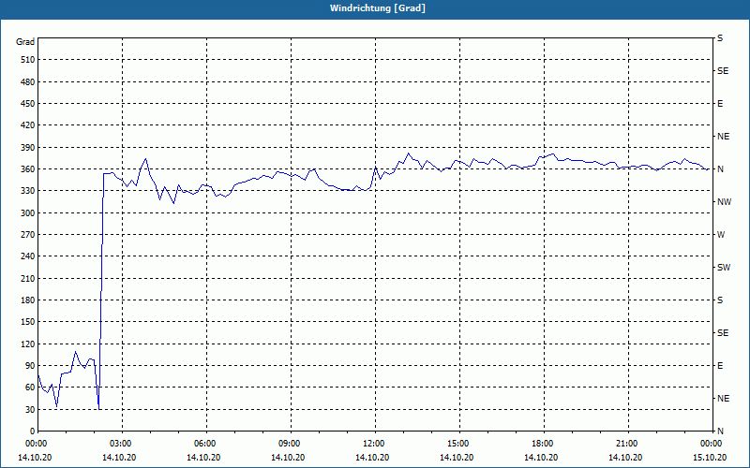
Task: Click the 'N' compass label beside the 360 gridline
Action: (720, 169)
